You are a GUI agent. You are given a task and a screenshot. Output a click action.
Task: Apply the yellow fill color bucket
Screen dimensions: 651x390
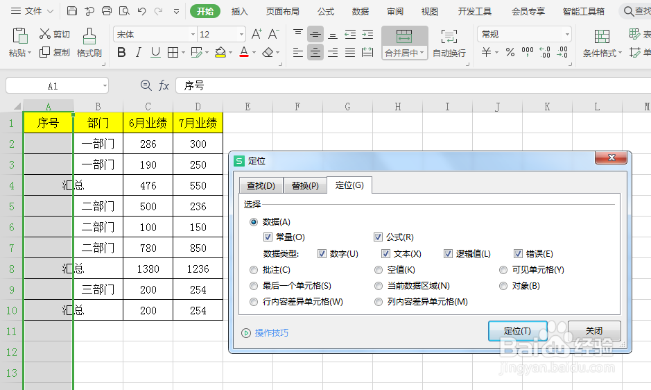point(220,52)
